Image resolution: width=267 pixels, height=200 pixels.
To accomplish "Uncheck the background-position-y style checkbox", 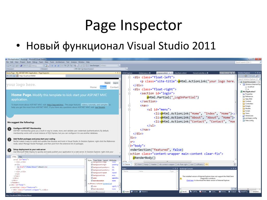I will point(92,170).
